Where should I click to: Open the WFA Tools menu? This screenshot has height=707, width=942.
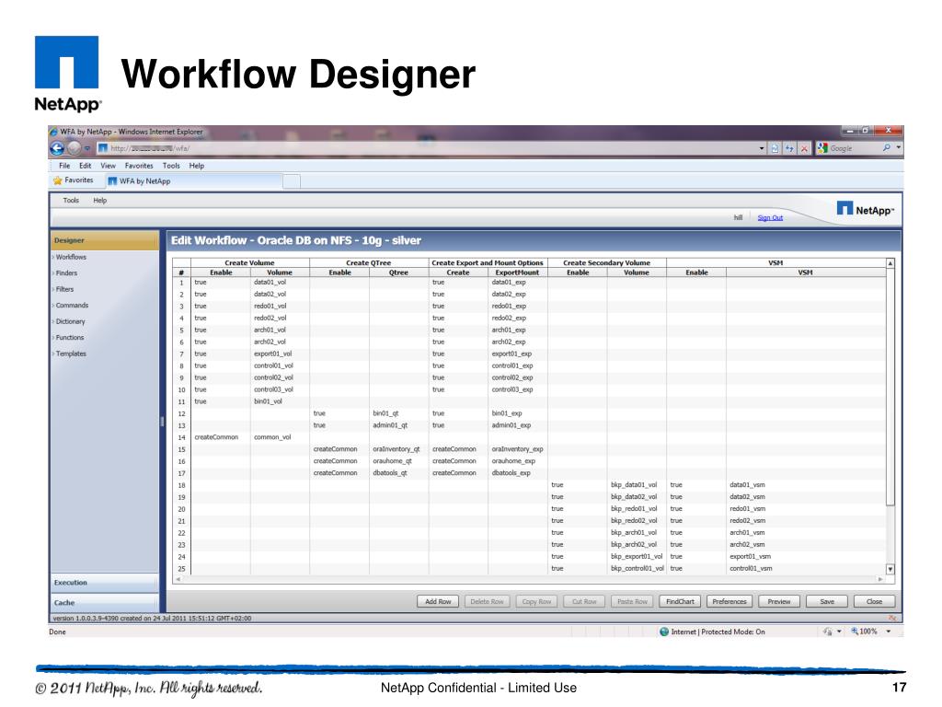tap(71, 200)
